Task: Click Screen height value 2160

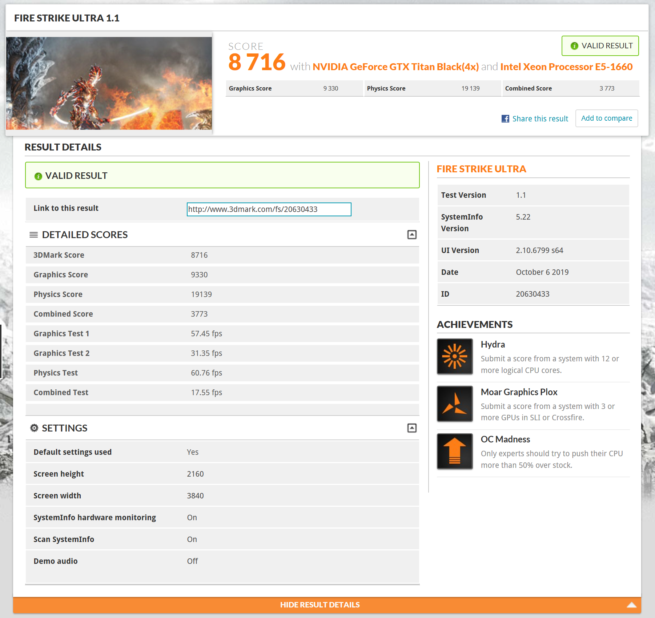Action: coord(195,474)
